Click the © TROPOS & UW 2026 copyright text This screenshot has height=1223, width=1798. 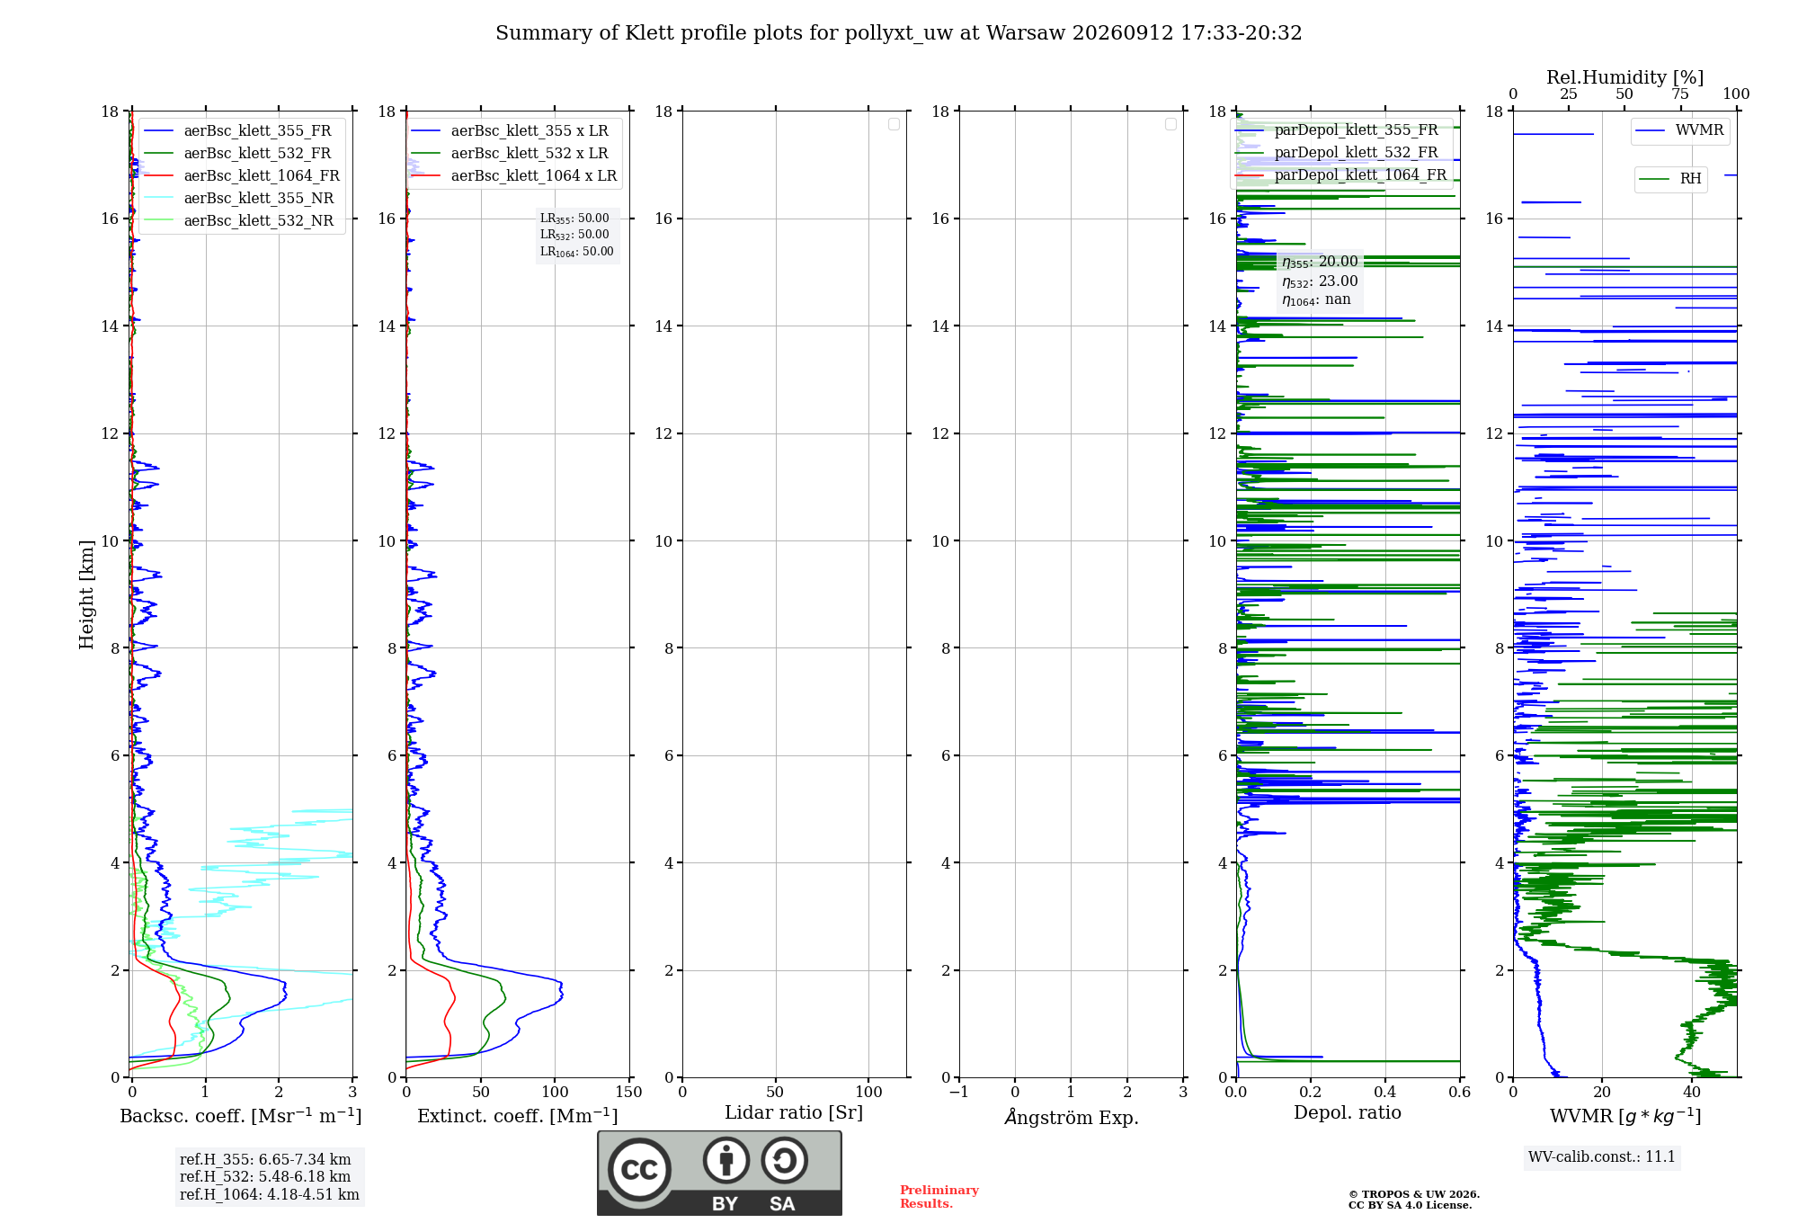click(x=1414, y=1194)
